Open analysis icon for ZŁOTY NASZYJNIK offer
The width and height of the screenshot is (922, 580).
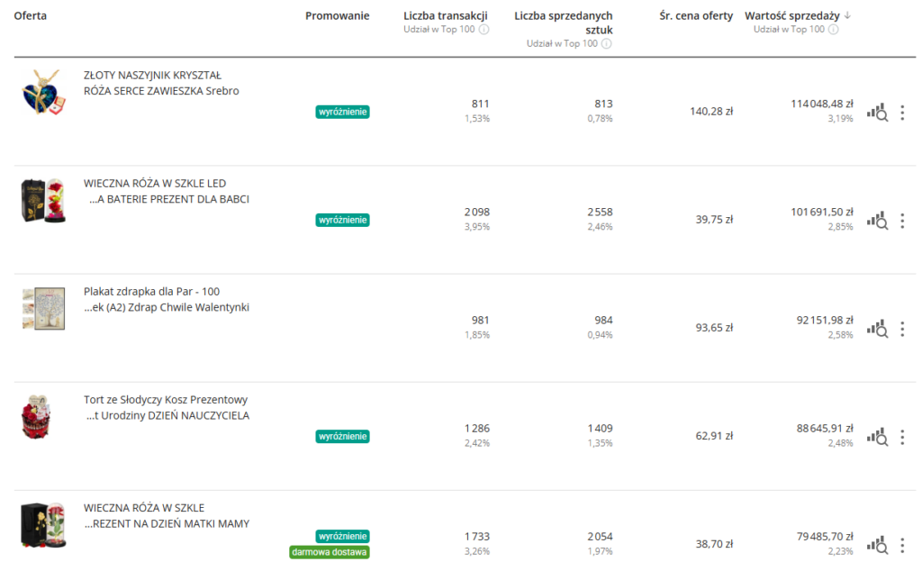(877, 113)
